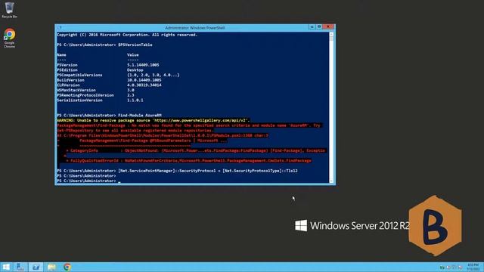Click the red "FullyQualifiedErrorId" error line

[x=189, y=161]
